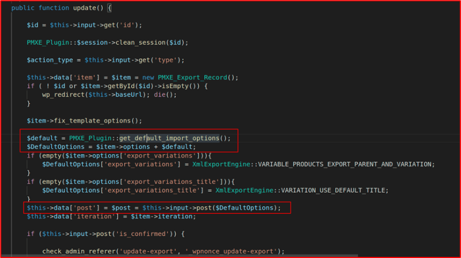Click the '$id' variable assigned from get('id')
This screenshot has height=258, width=461.
click(x=32, y=25)
